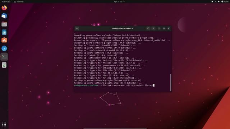Click the battery indicator 100 %
This screenshot has height=129, width=230.
click(x=225, y=1)
